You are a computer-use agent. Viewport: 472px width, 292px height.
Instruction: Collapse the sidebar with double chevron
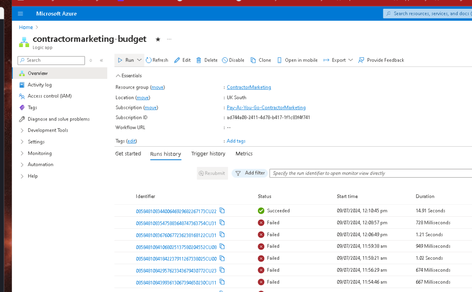[x=102, y=60]
